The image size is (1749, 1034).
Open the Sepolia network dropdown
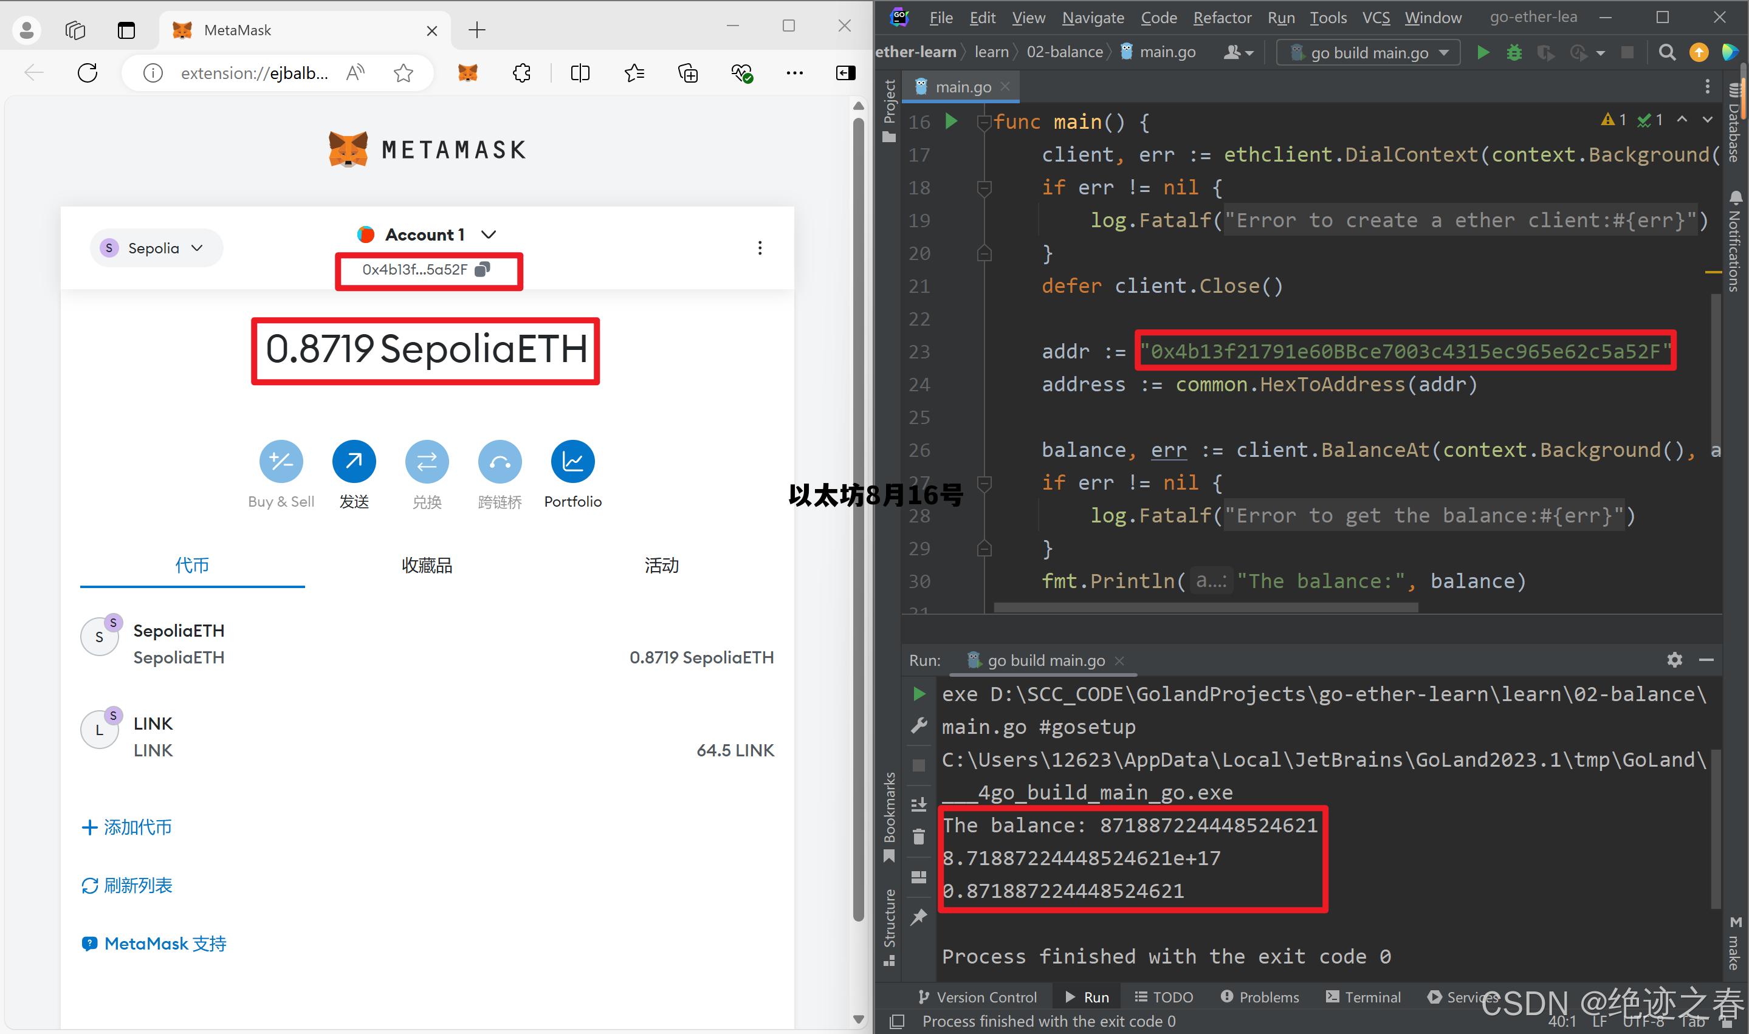click(x=156, y=248)
